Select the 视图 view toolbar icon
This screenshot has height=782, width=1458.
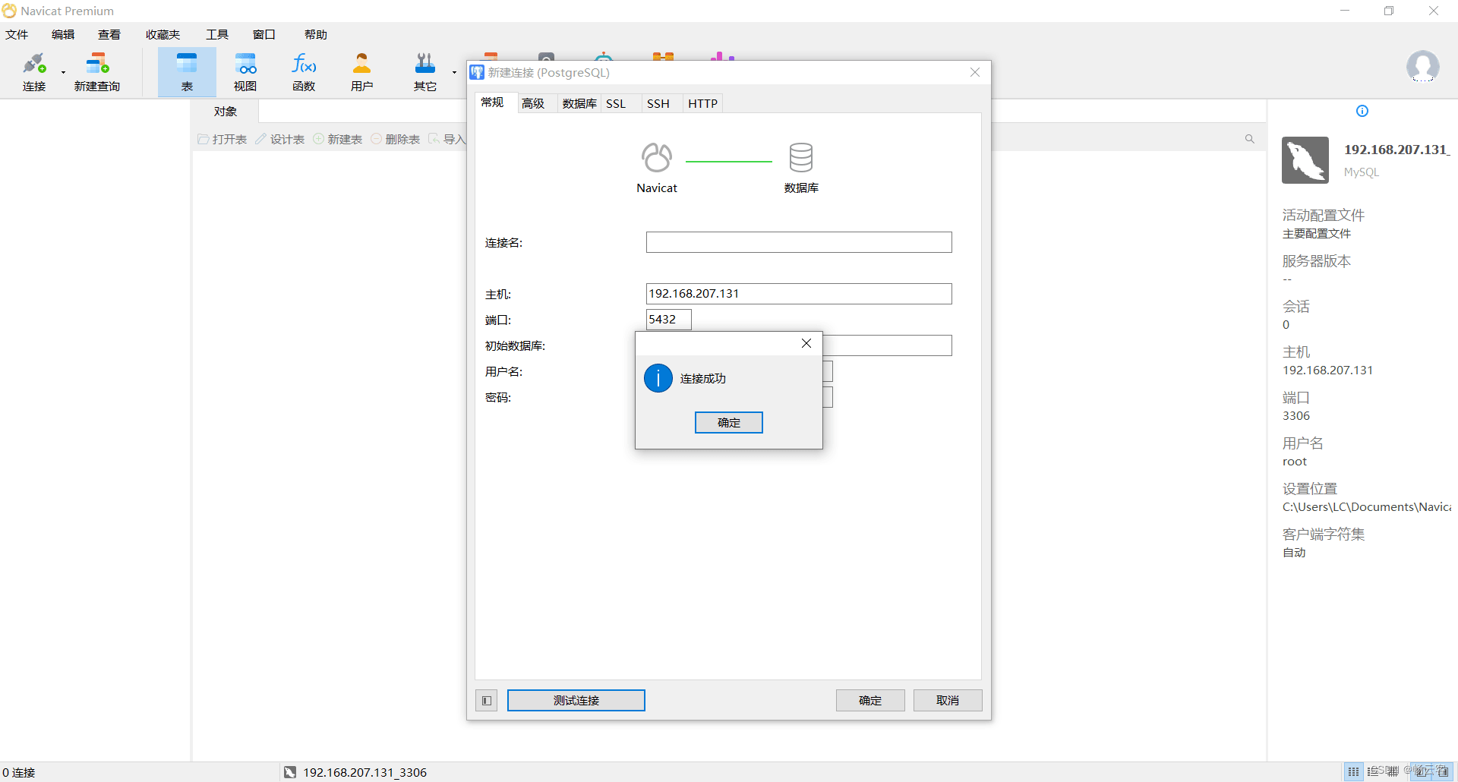pyautogui.click(x=245, y=72)
